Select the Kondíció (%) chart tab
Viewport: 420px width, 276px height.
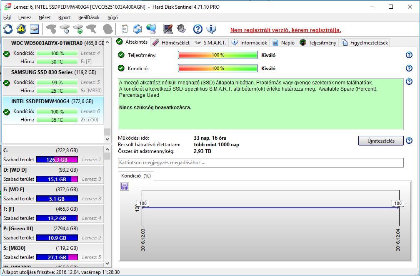pos(136,176)
